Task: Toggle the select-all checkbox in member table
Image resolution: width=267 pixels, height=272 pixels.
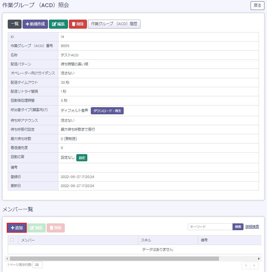Action: pyautogui.click(x=12, y=240)
